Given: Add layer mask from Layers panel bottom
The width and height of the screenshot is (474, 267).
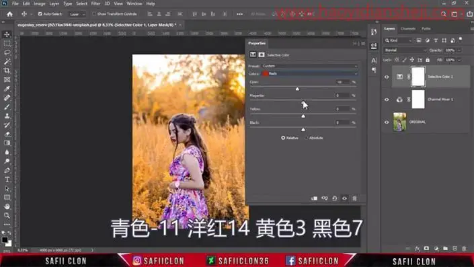Looking at the screenshot, I should (426, 249).
